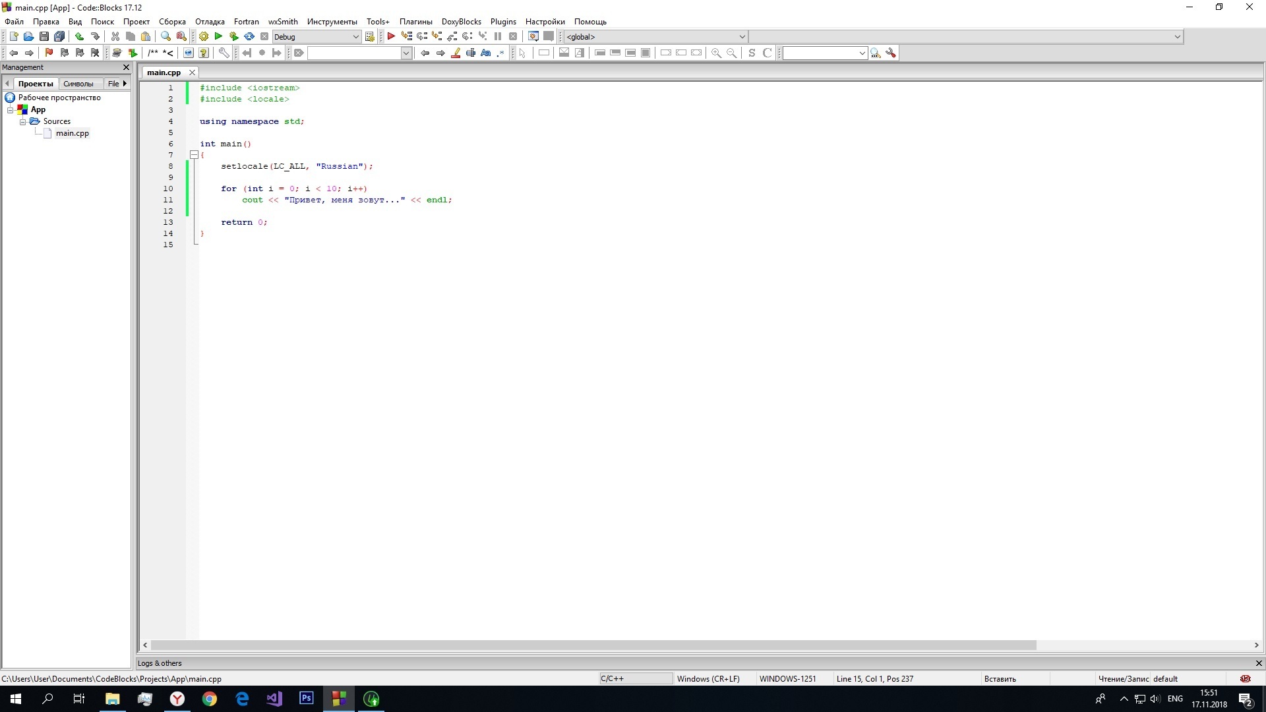
Task: Click the Run/Execute program icon
Action: pos(218,36)
